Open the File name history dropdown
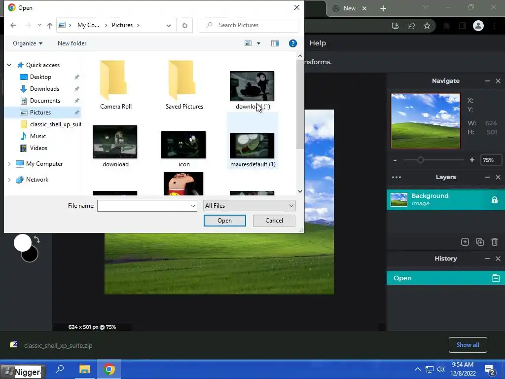505x379 pixels. tap(193, 206)
